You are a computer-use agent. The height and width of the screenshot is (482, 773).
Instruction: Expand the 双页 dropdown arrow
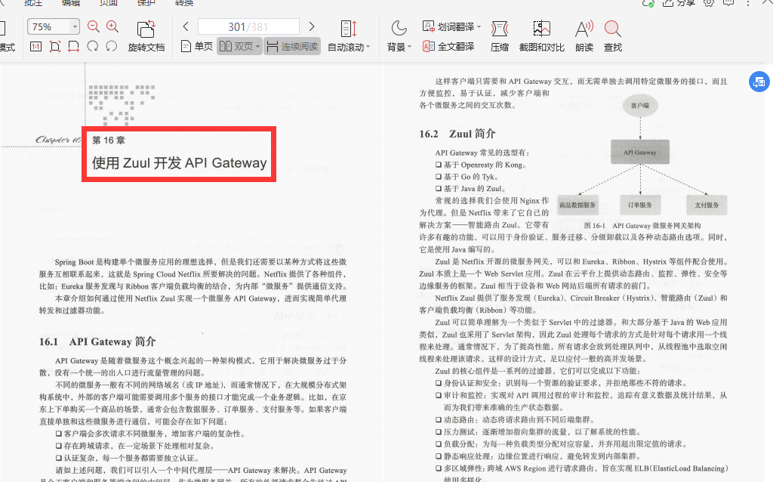(x=257, y=47)
